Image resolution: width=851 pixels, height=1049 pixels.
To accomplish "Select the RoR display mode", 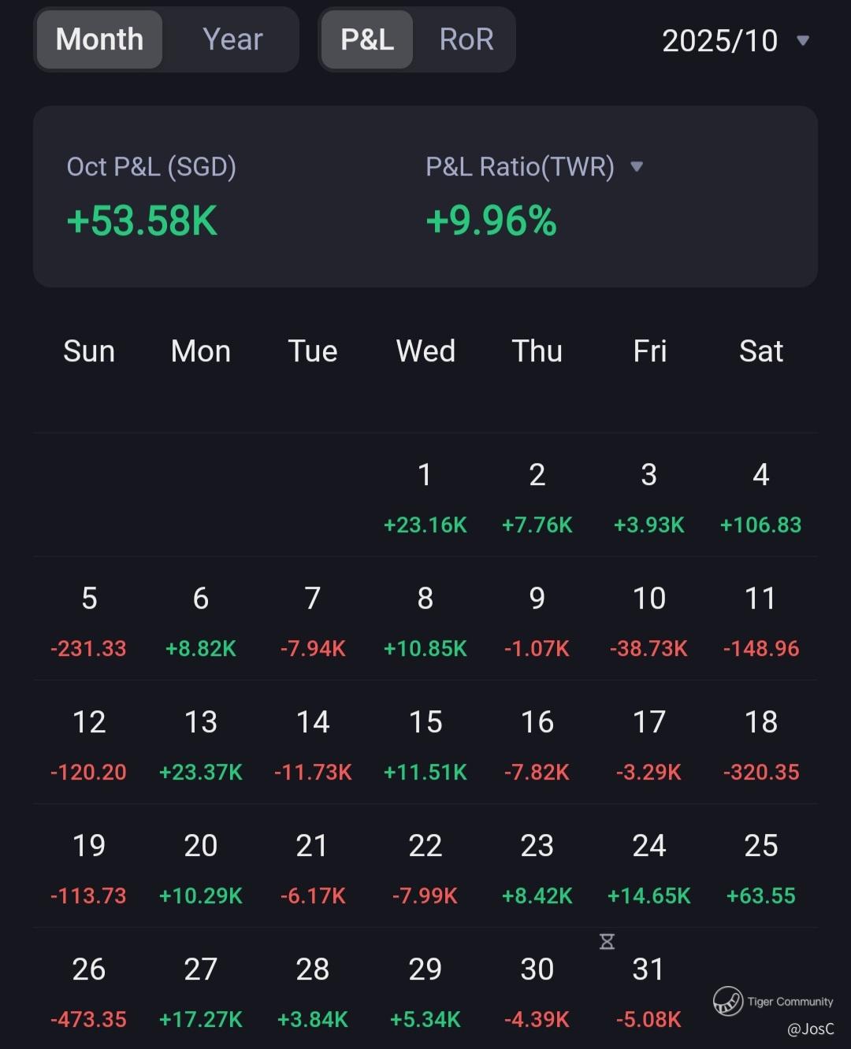I will (x=466, y=39).
